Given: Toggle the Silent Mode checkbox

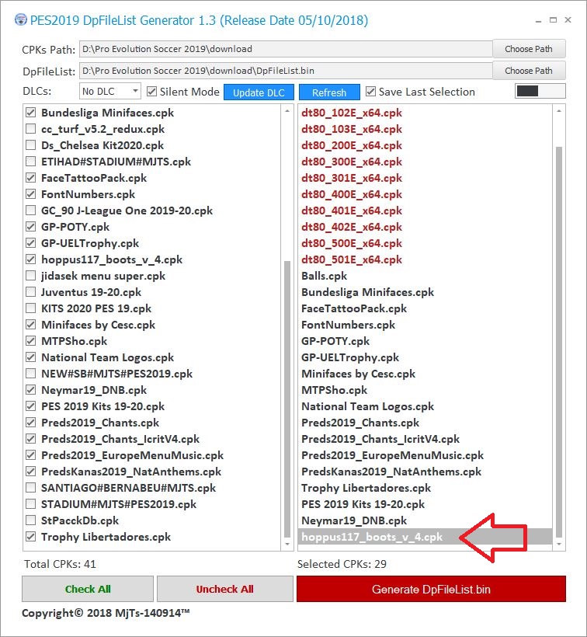Looking at the screenshot, I should tap(151, 92).
